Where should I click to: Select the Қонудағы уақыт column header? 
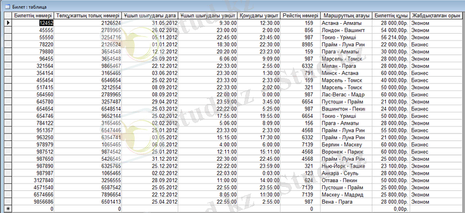click(x=259, y=16)
